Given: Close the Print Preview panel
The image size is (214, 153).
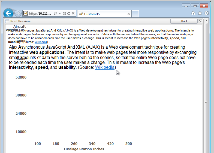Looking at the screenshot, I should tap(200, 21).
